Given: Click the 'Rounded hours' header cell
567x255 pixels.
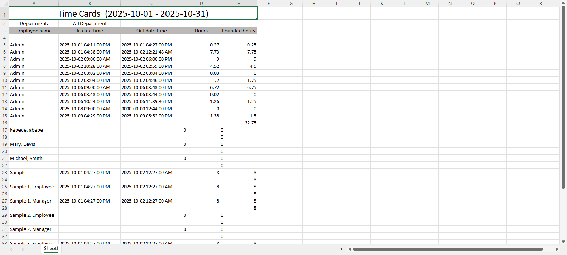Looking at the screenshot, I should click(238, 31).
